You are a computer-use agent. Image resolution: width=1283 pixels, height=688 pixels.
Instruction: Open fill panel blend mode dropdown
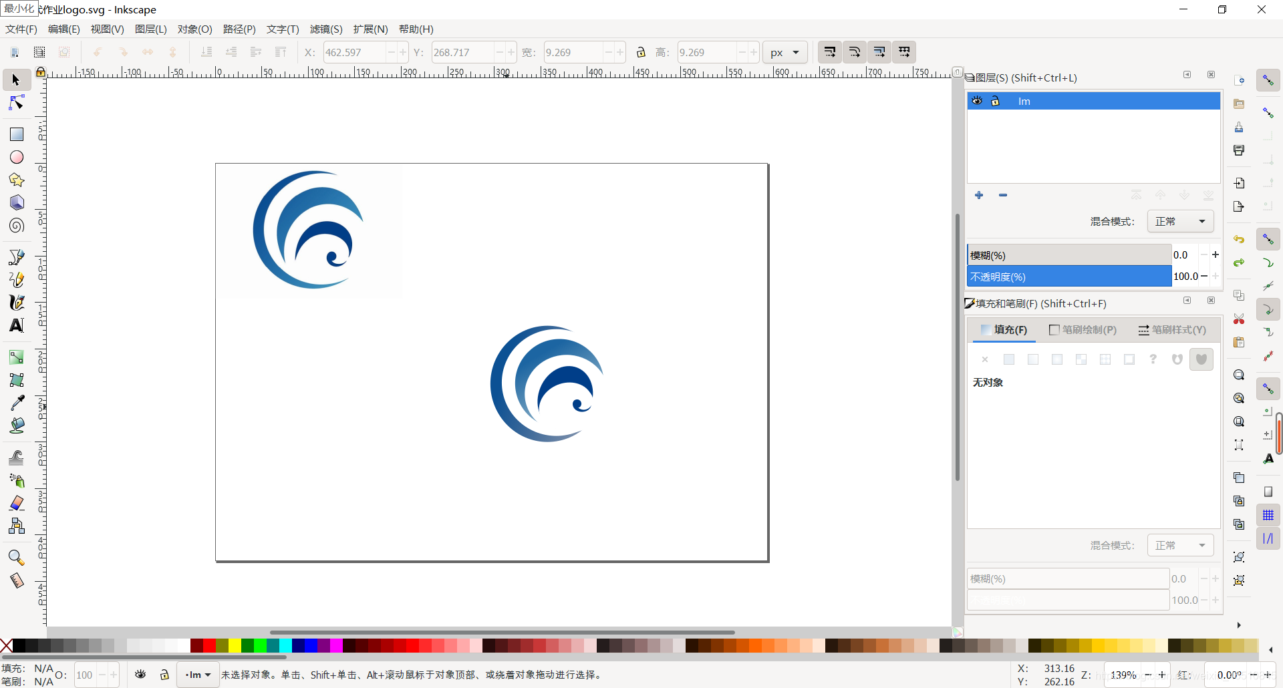[x=1180, y=545]
